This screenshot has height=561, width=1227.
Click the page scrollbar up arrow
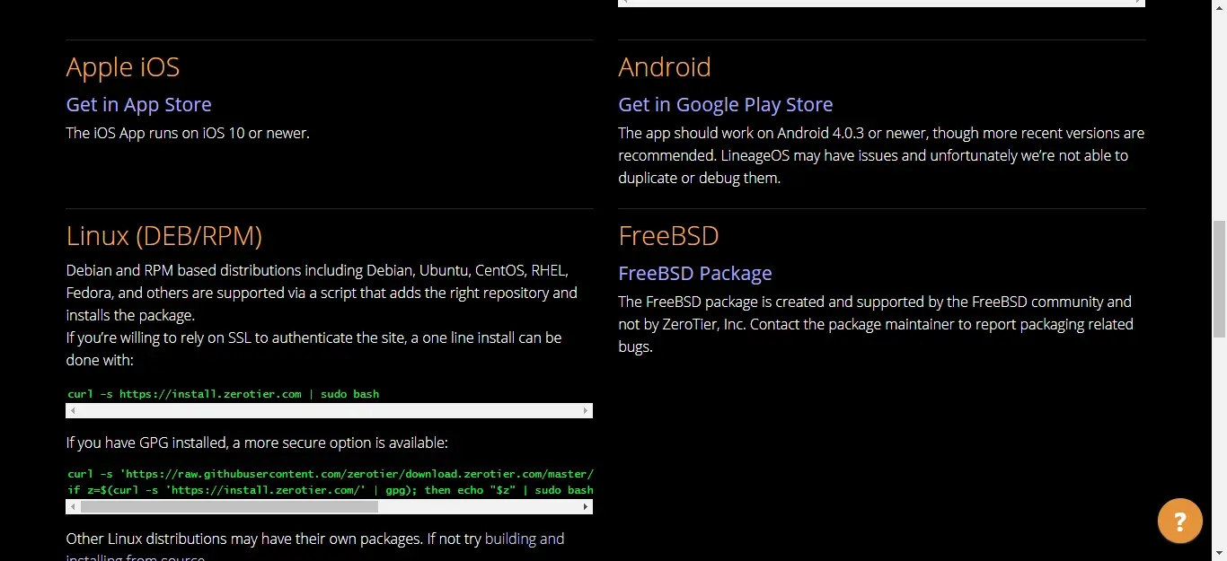coord(1219,7)
